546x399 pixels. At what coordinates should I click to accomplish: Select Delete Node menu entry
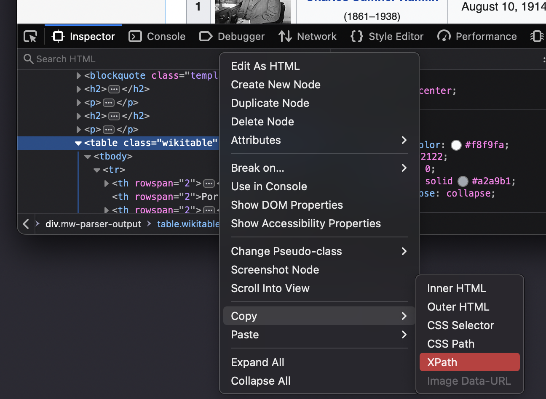tap(262, 122)
